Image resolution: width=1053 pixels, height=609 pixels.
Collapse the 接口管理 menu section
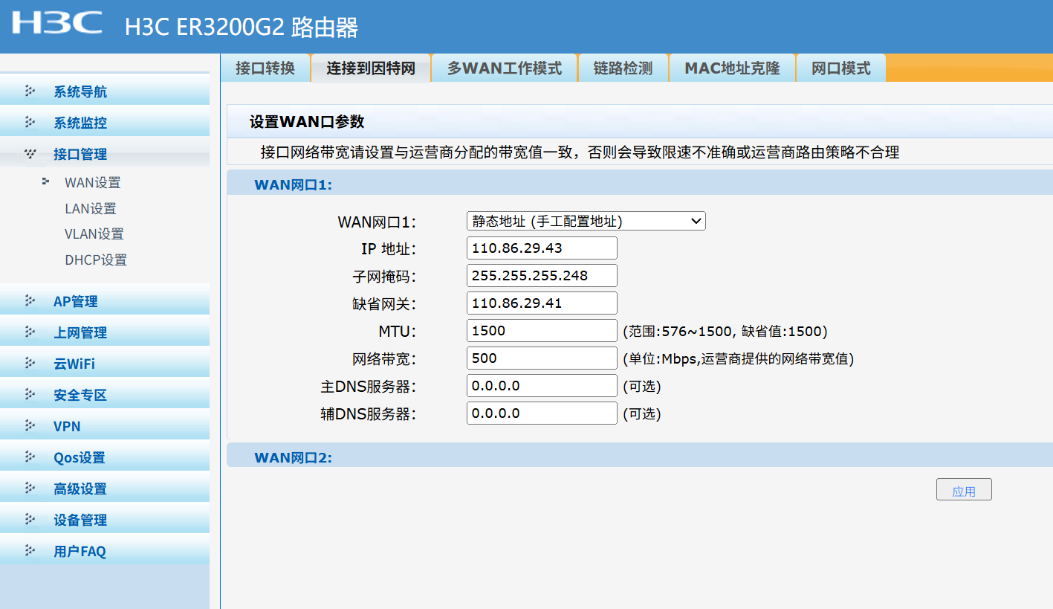[80, 154]
